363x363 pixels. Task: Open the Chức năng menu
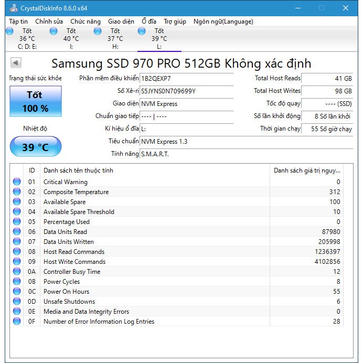click(86, 22)
